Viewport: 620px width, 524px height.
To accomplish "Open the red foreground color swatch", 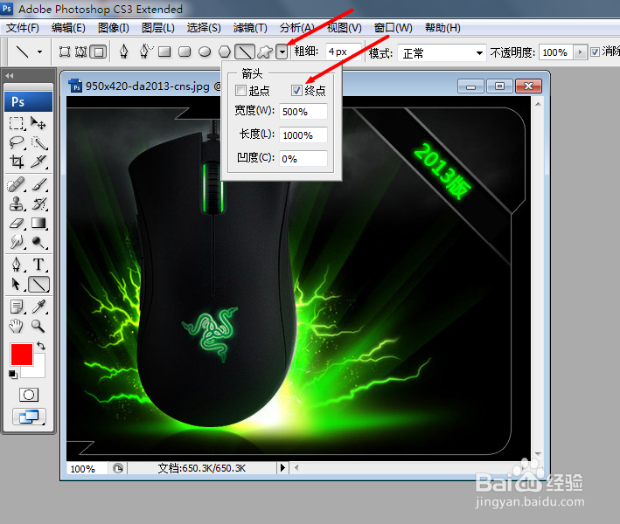I will click(x=21, y=355).
